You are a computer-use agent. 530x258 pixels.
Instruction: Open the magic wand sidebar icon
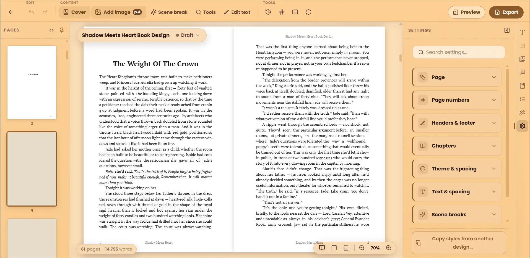pyautogui.click(x=522, y=112)
